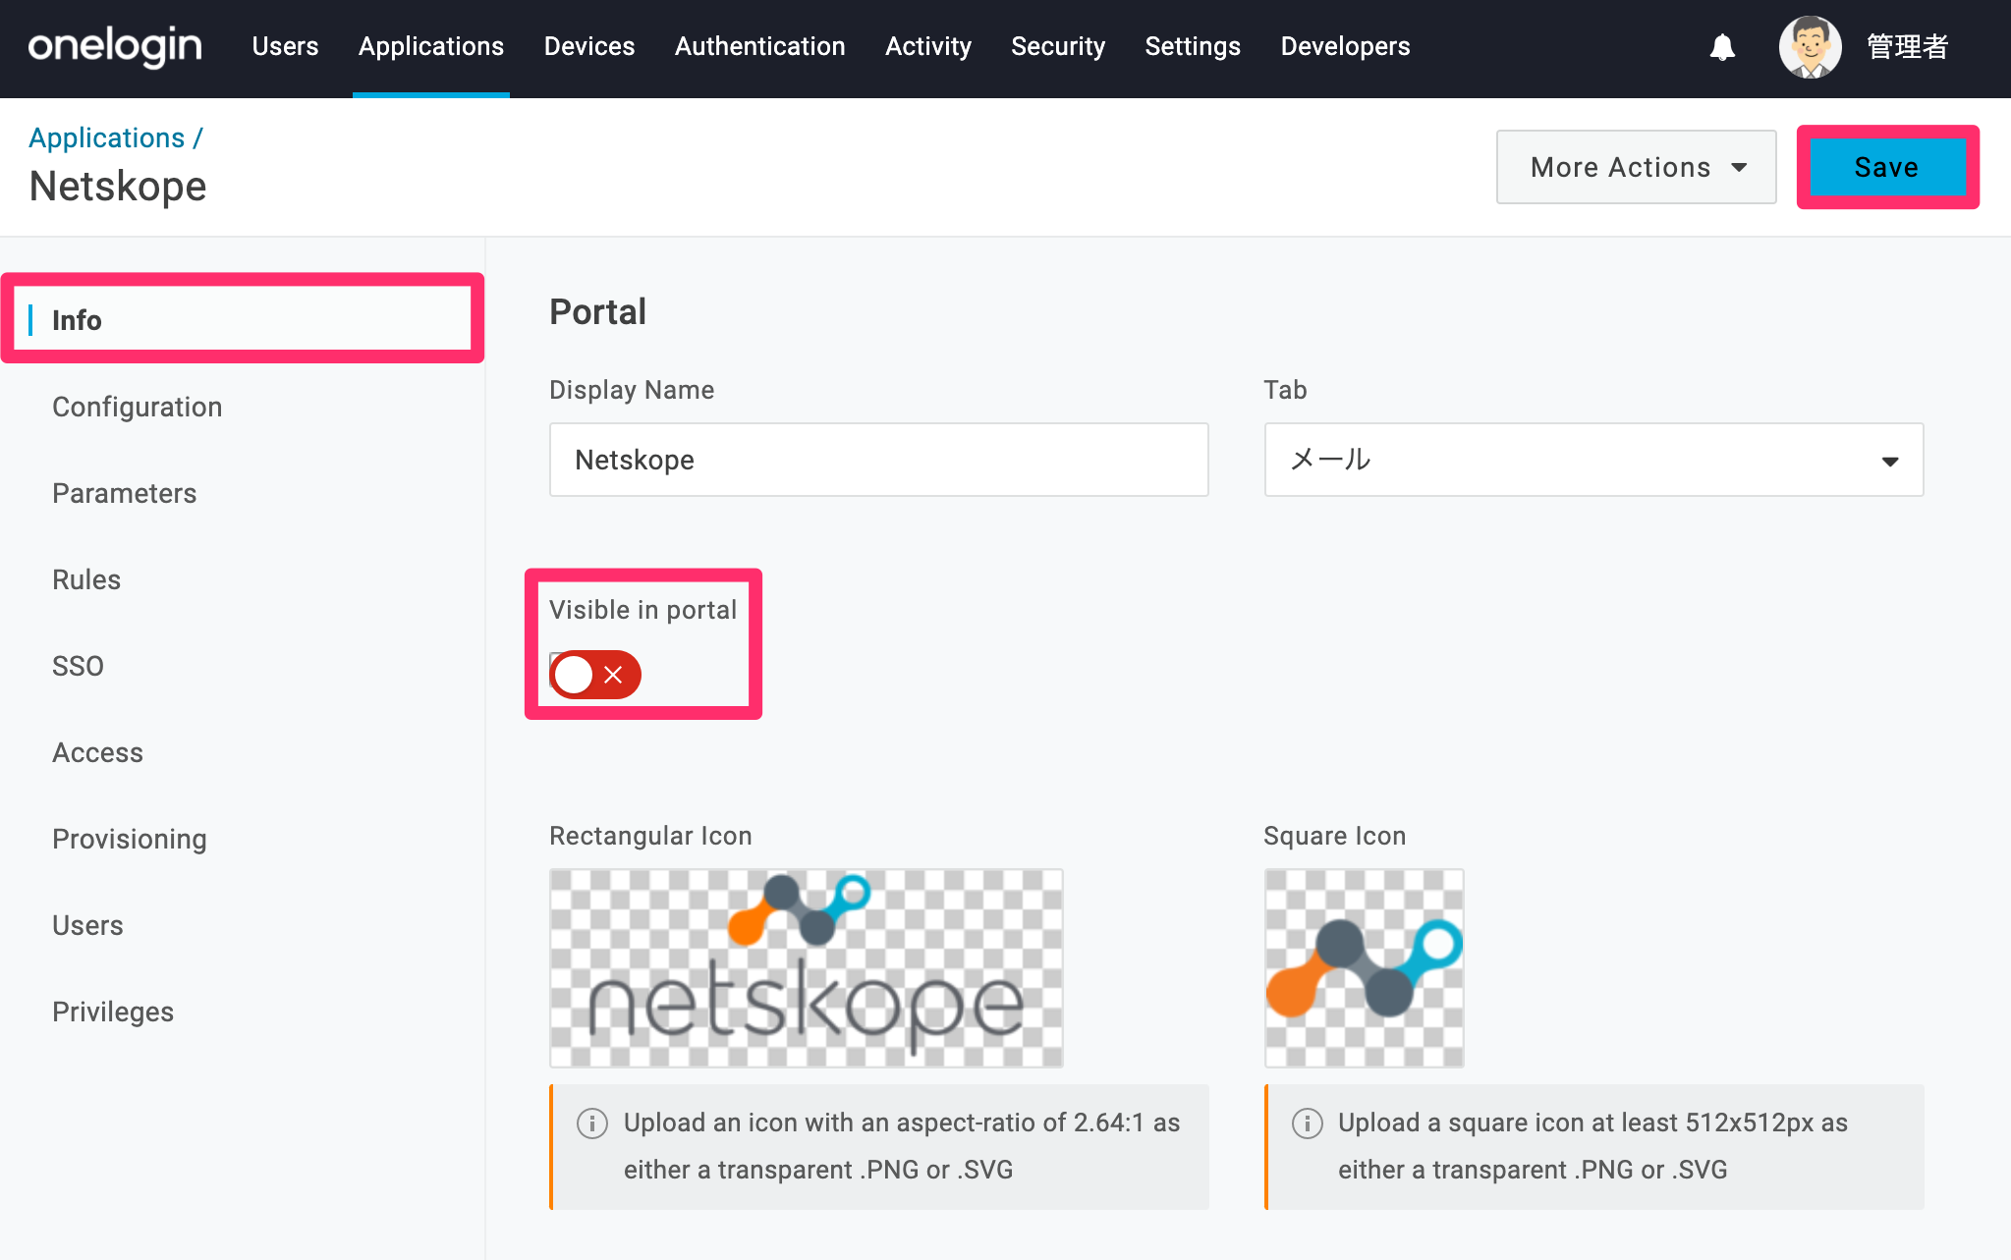
Task: Open the Security menu
Action: pyautogui.click(x=1058, y=46)
